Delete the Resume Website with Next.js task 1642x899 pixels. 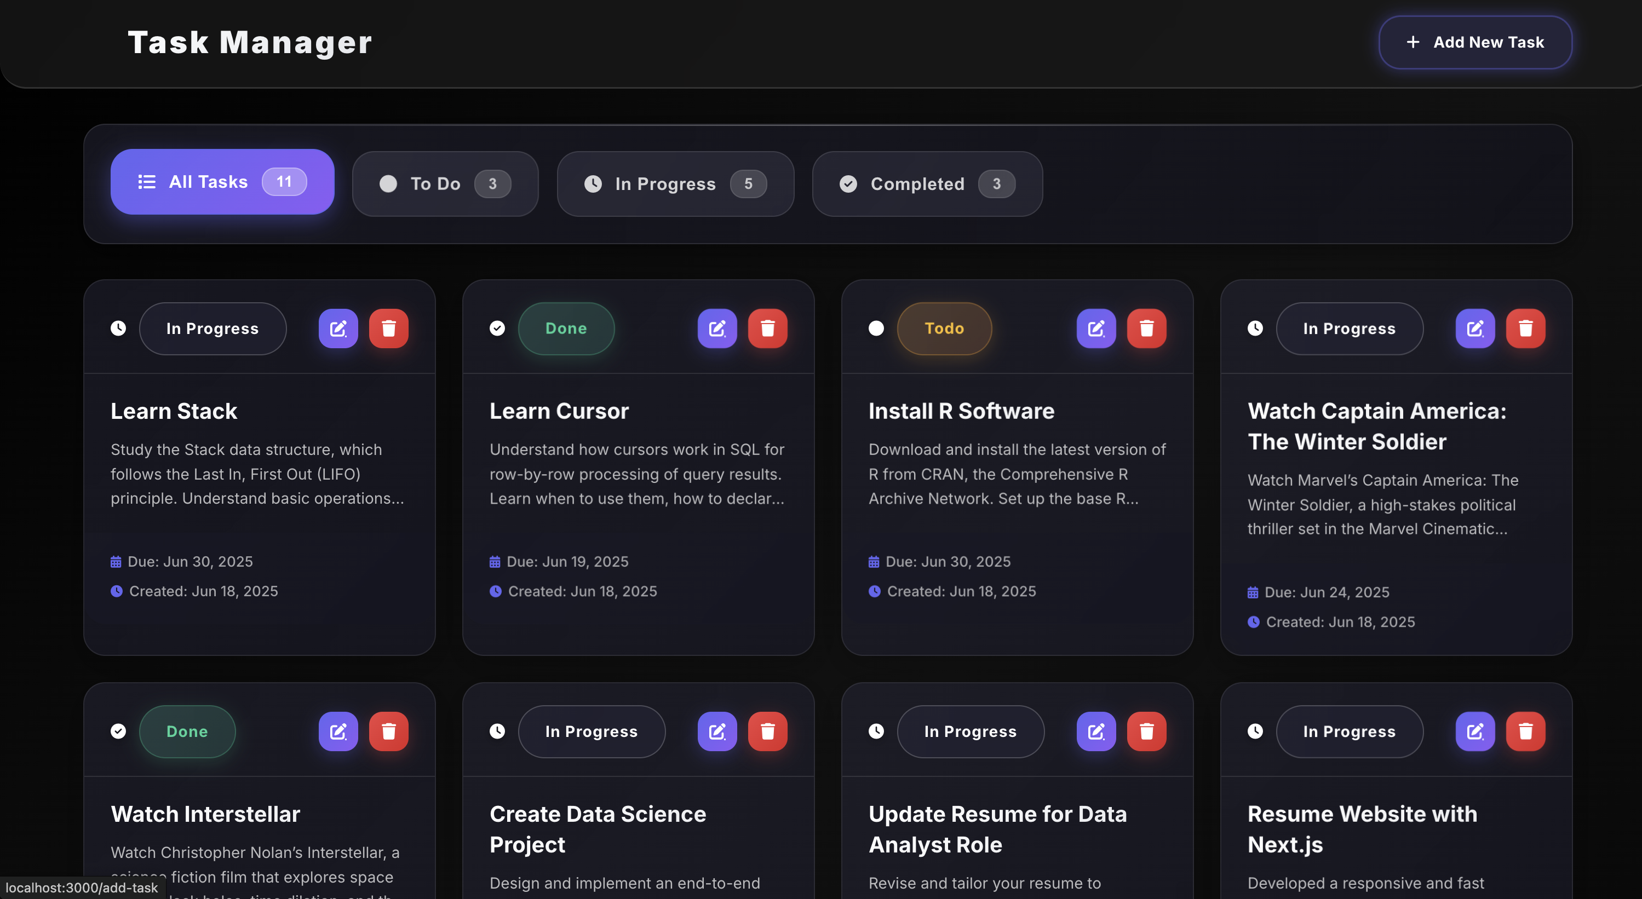tap(1525, 731)
